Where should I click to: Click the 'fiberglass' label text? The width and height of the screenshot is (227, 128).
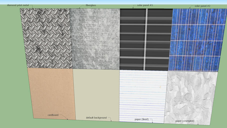coord(91,5)
